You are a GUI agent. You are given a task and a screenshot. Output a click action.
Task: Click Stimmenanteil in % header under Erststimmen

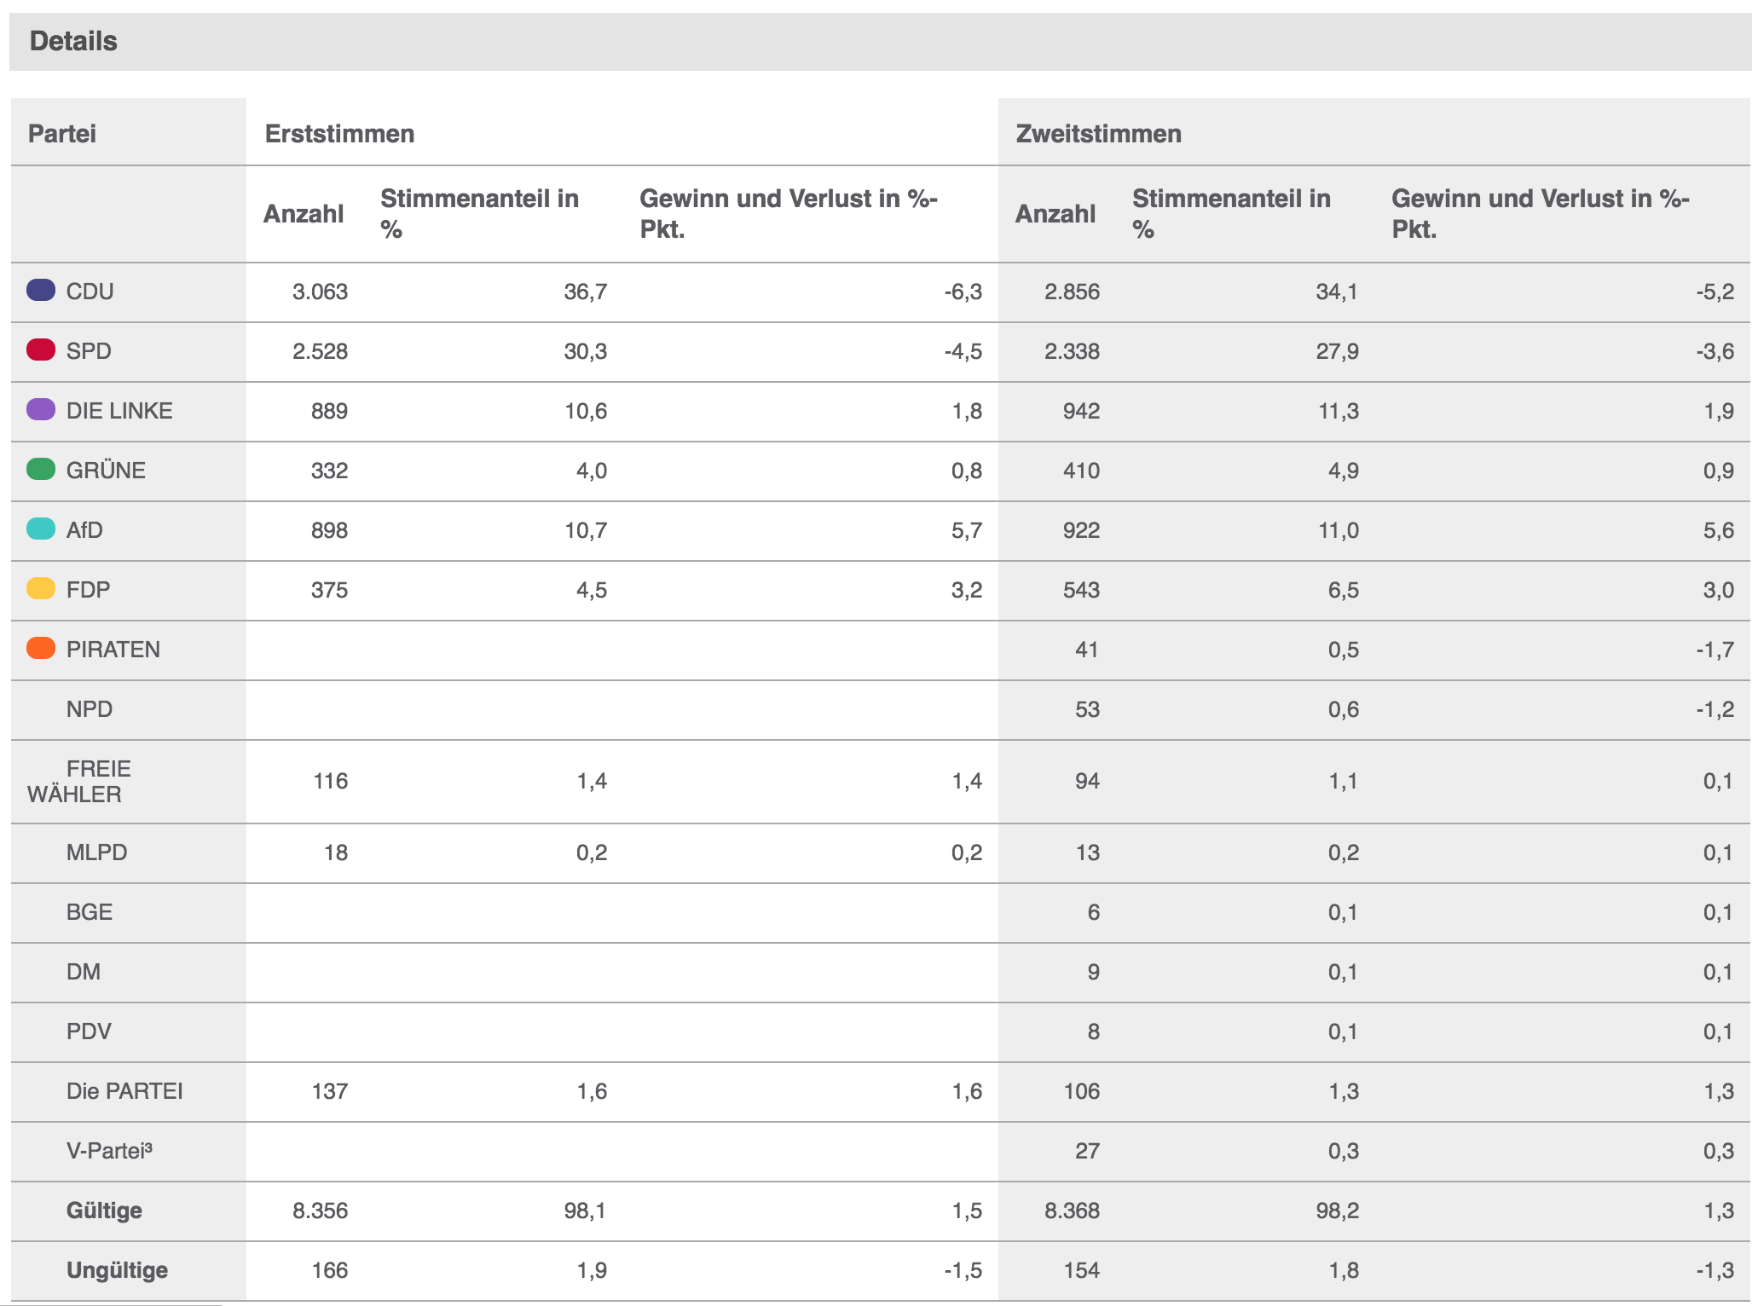480,214
